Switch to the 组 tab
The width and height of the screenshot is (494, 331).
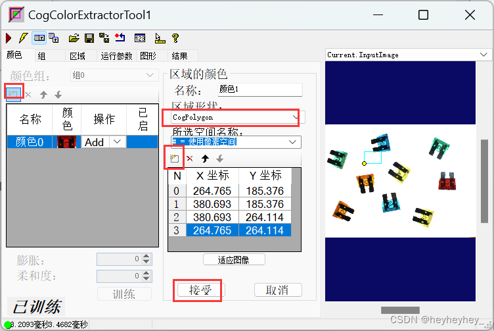[41, 56]
